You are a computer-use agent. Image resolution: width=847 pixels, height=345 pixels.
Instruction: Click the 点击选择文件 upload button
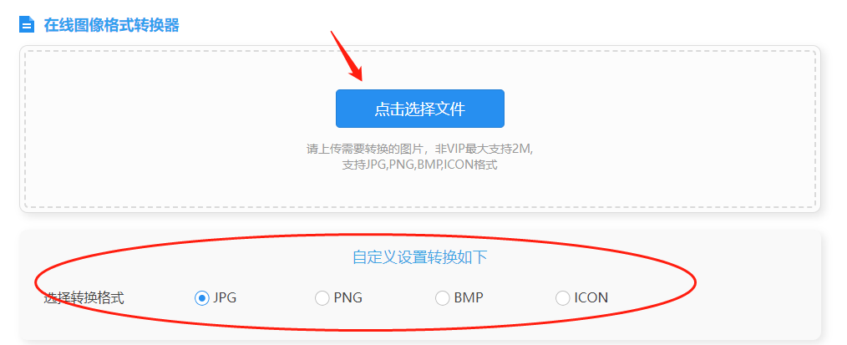[x=419, y=109]
